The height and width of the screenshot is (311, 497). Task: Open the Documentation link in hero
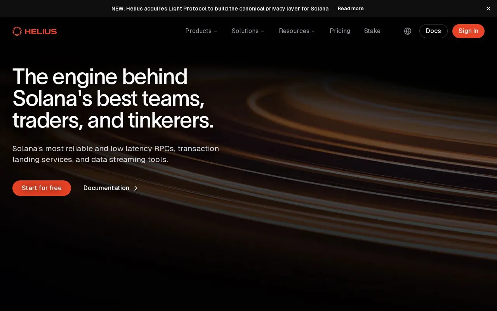[111, 188]
